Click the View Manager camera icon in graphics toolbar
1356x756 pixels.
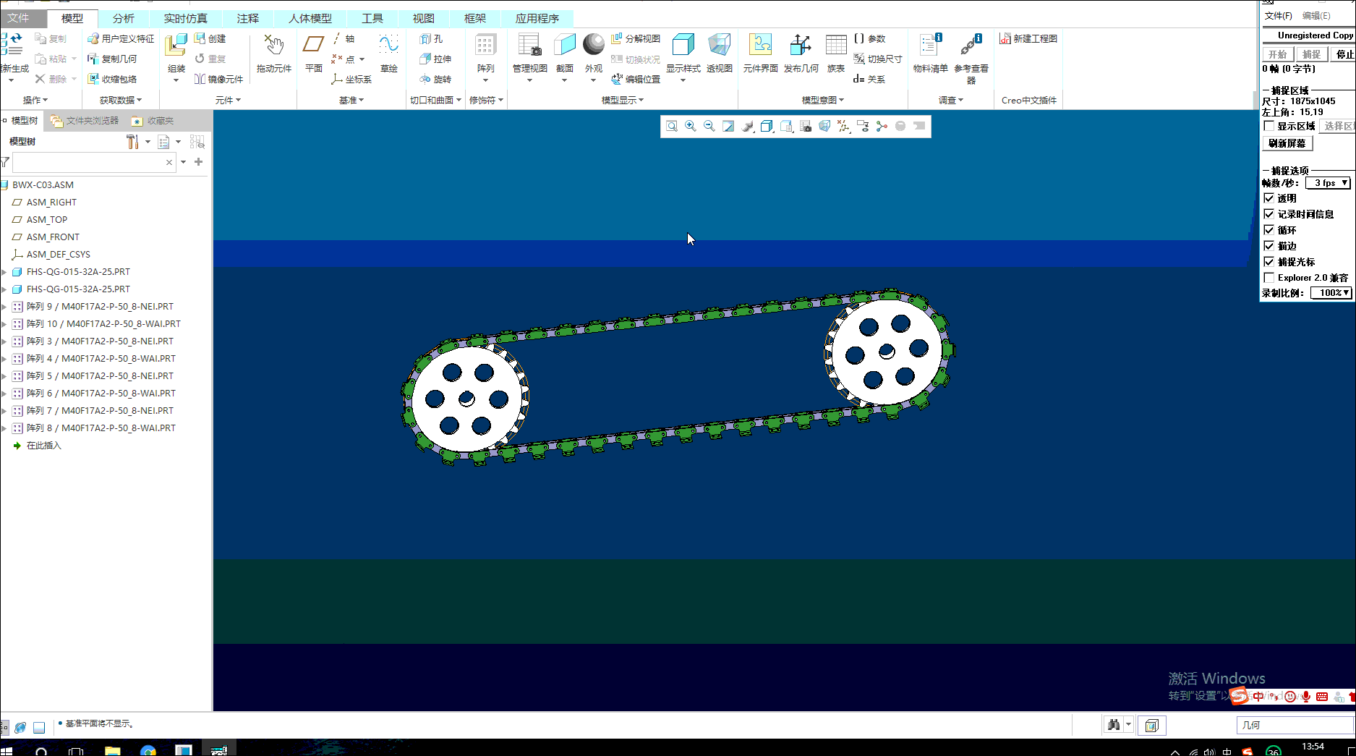pyautogui.click(x=805, y=127)
